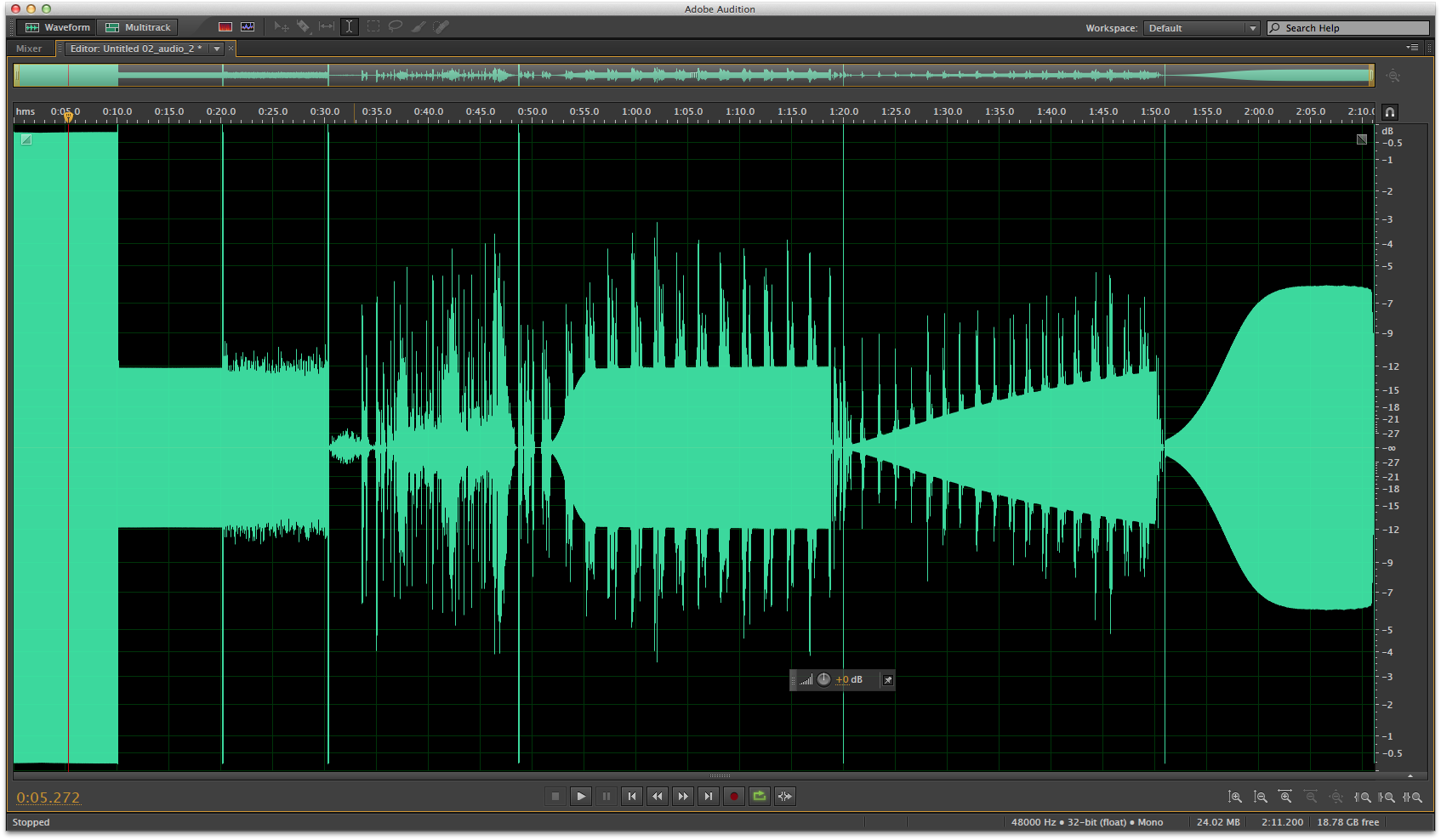Viewport: 1441px width, 840px height.
Task: Move playhead to previous marker
Action: pyautogui.click(x=632, y=797)
